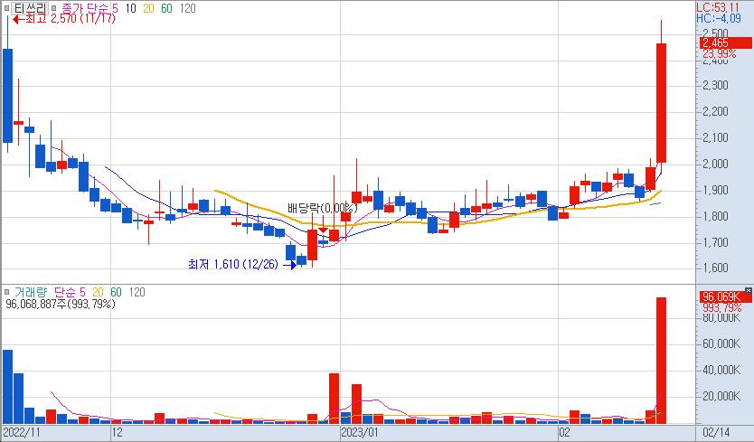Open the 거래량 volume indicator label
The image size is (754, 442).
click(x=31, y=292)
